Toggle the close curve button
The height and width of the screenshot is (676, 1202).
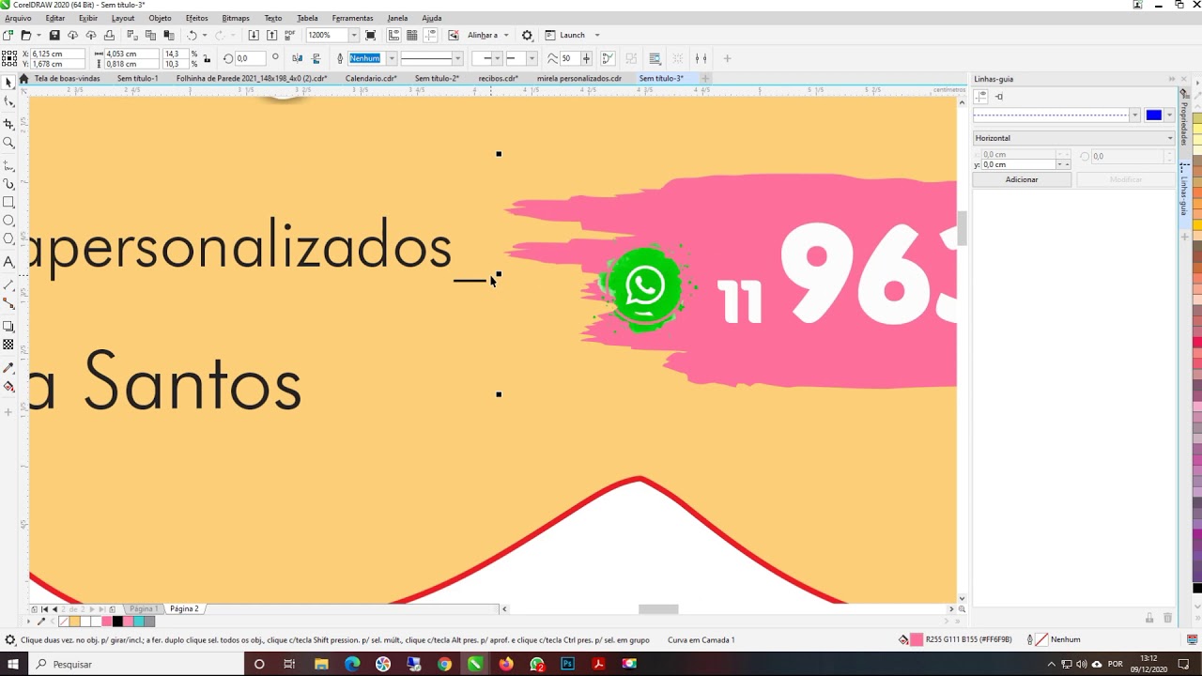[x=608, y=58]
